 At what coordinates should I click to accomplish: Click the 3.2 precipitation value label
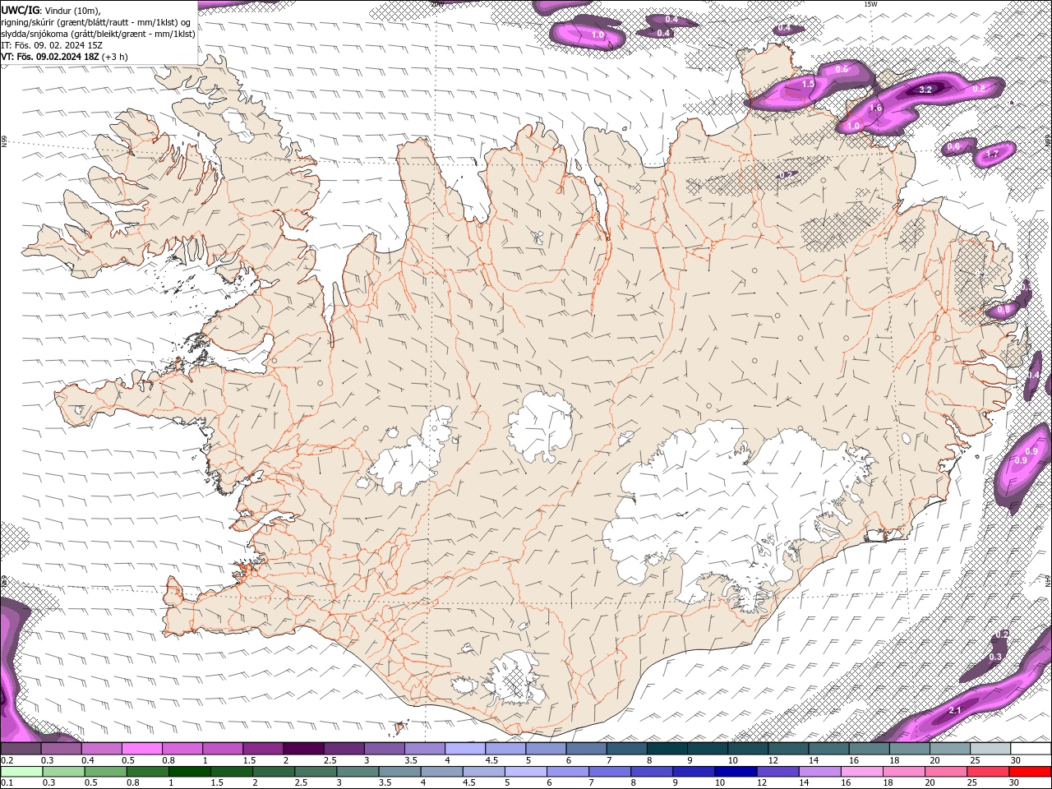(925, 90)
